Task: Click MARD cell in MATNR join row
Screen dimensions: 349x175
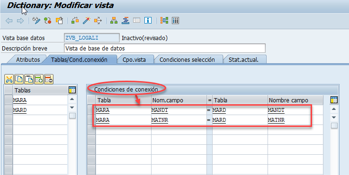Action: 240,120
